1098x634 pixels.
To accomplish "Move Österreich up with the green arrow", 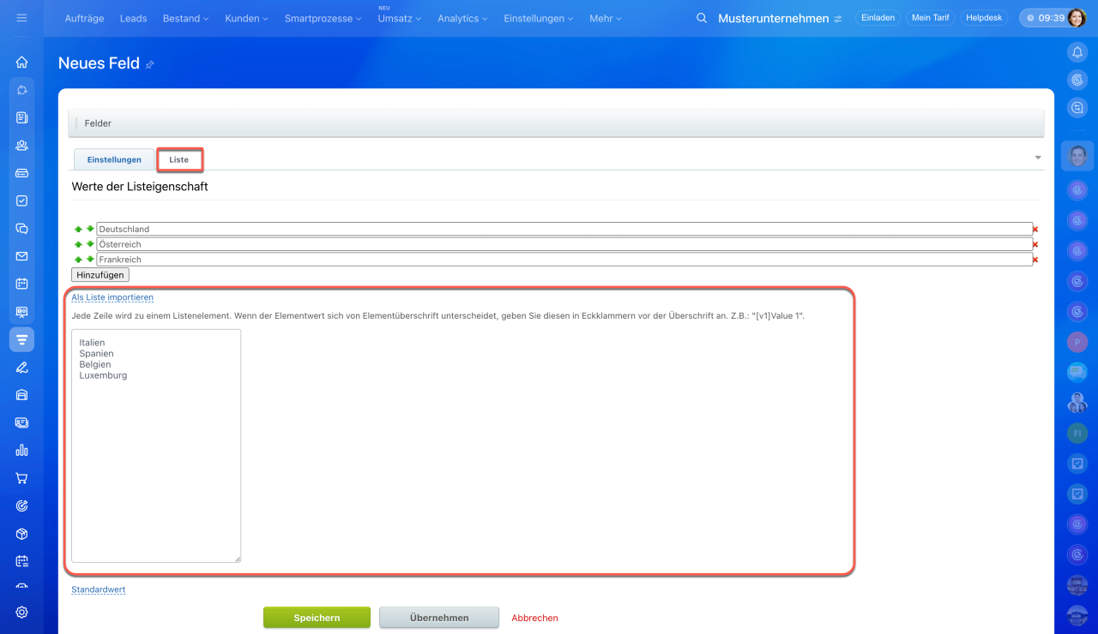I will point(78,244).
